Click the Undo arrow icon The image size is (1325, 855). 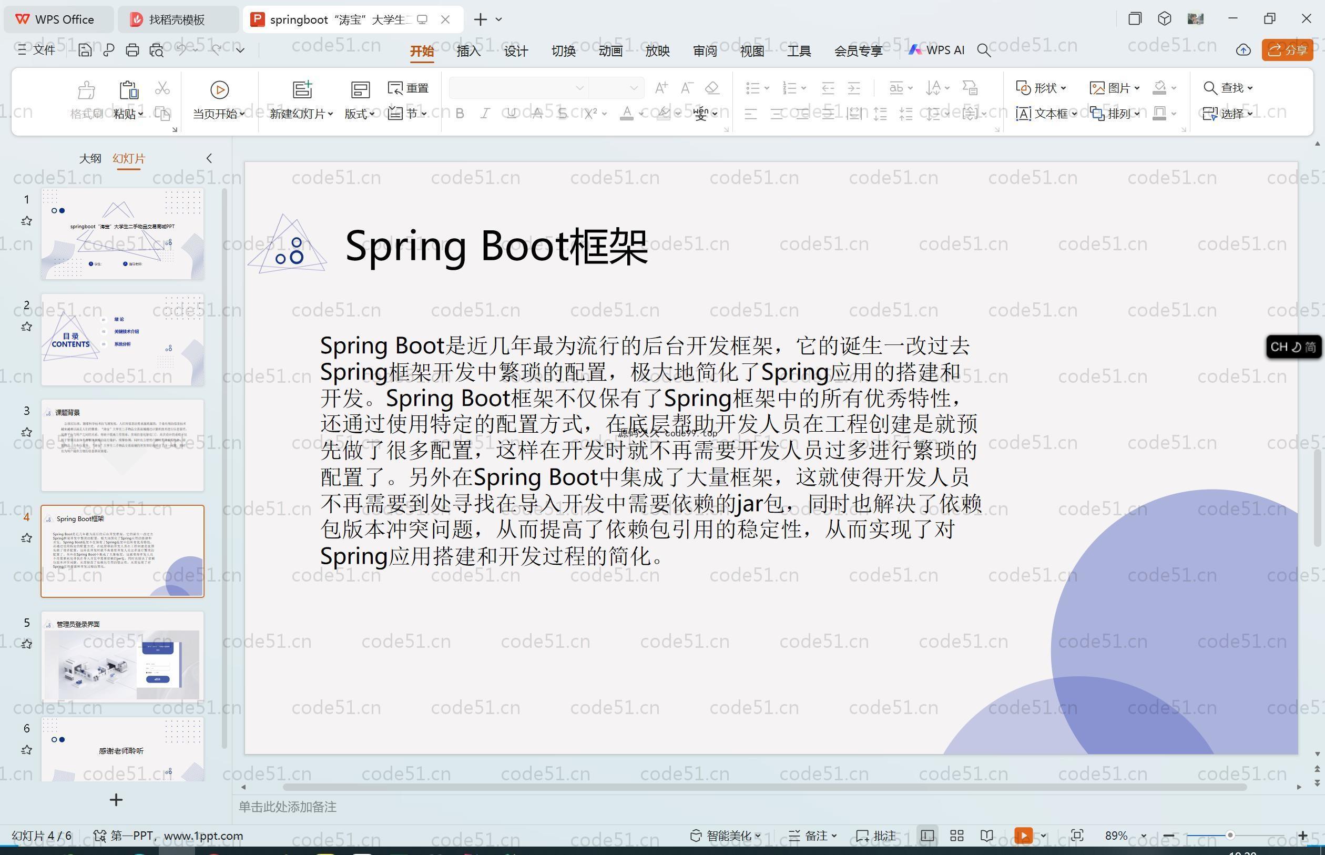tap(181, 50)
